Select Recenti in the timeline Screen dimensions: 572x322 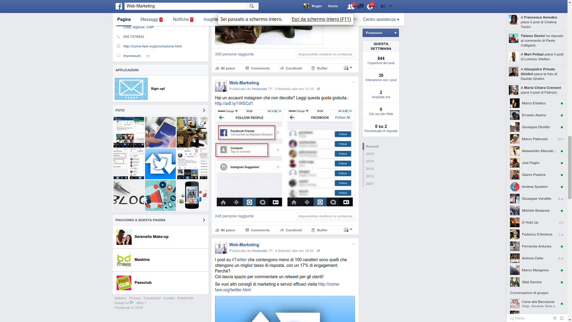[372, 146]
